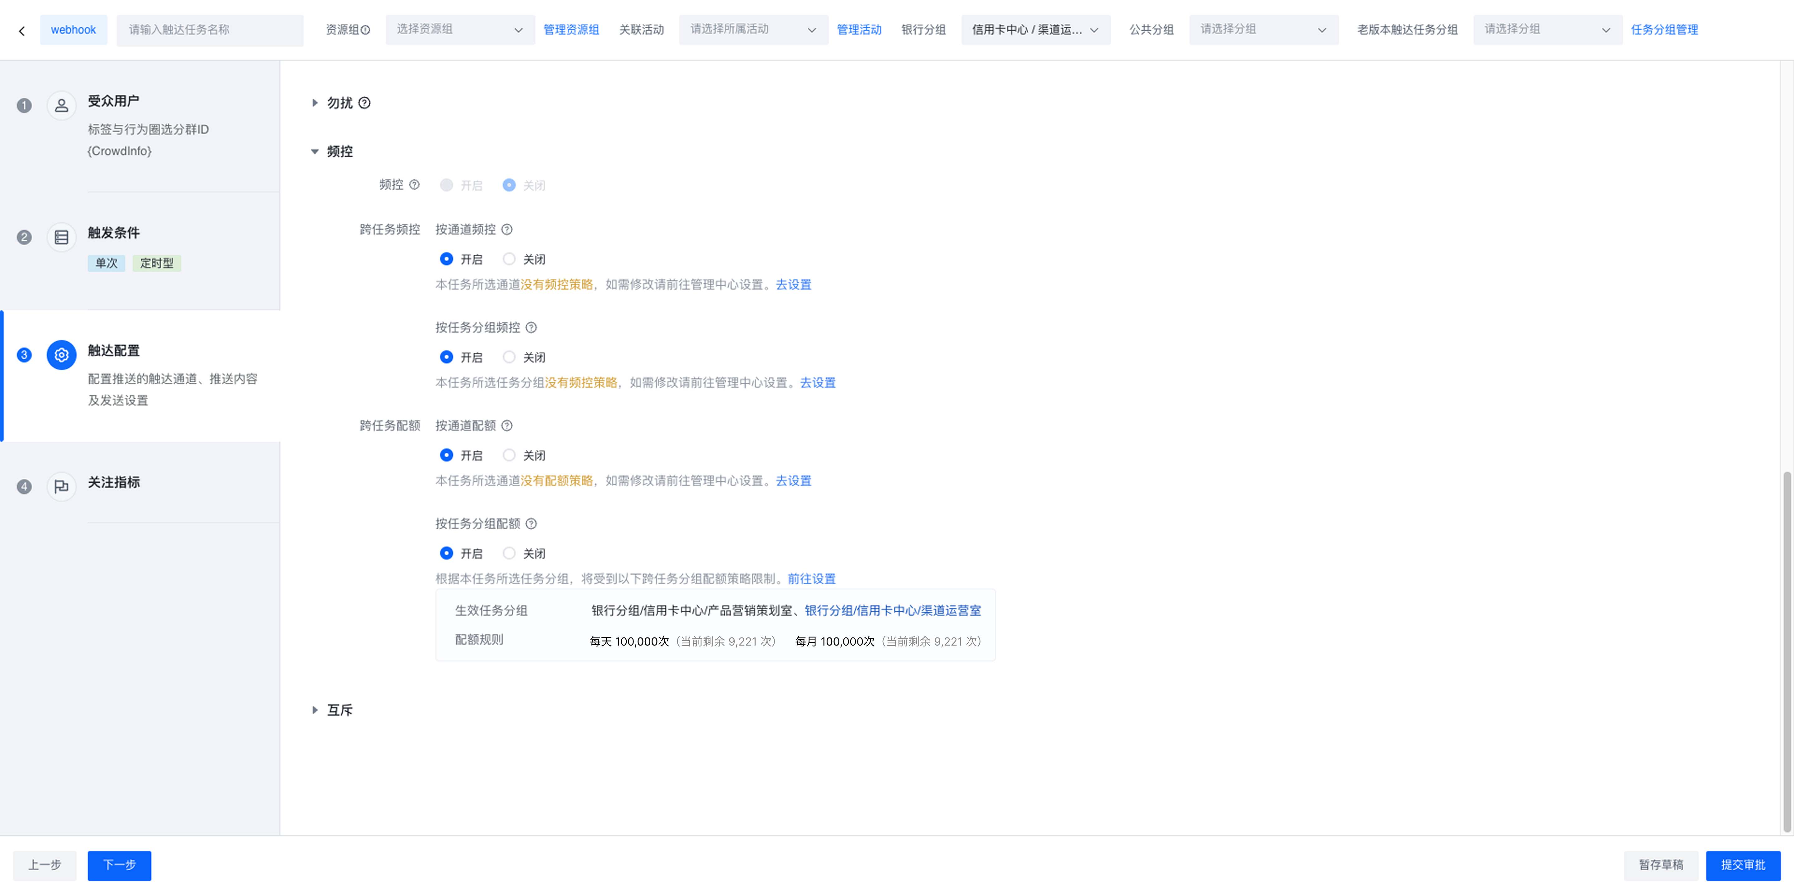Show help for 按任务分组频控
This screenshot has width=1794, height=895.
531,327
